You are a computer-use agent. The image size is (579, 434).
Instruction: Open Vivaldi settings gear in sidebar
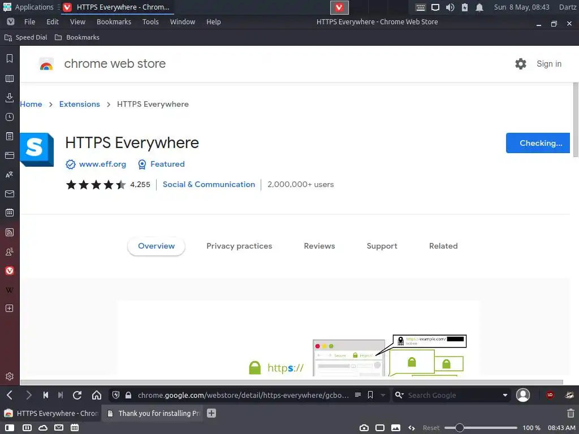pyautogui.click(x=10, y=376)
